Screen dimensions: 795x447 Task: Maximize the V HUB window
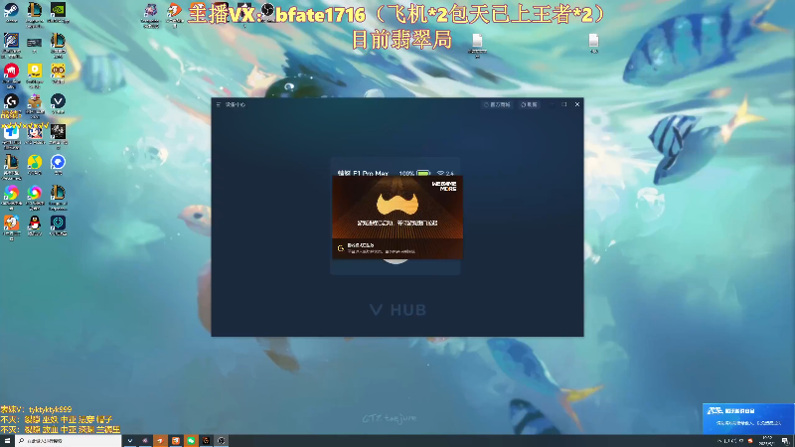[564, 104]
